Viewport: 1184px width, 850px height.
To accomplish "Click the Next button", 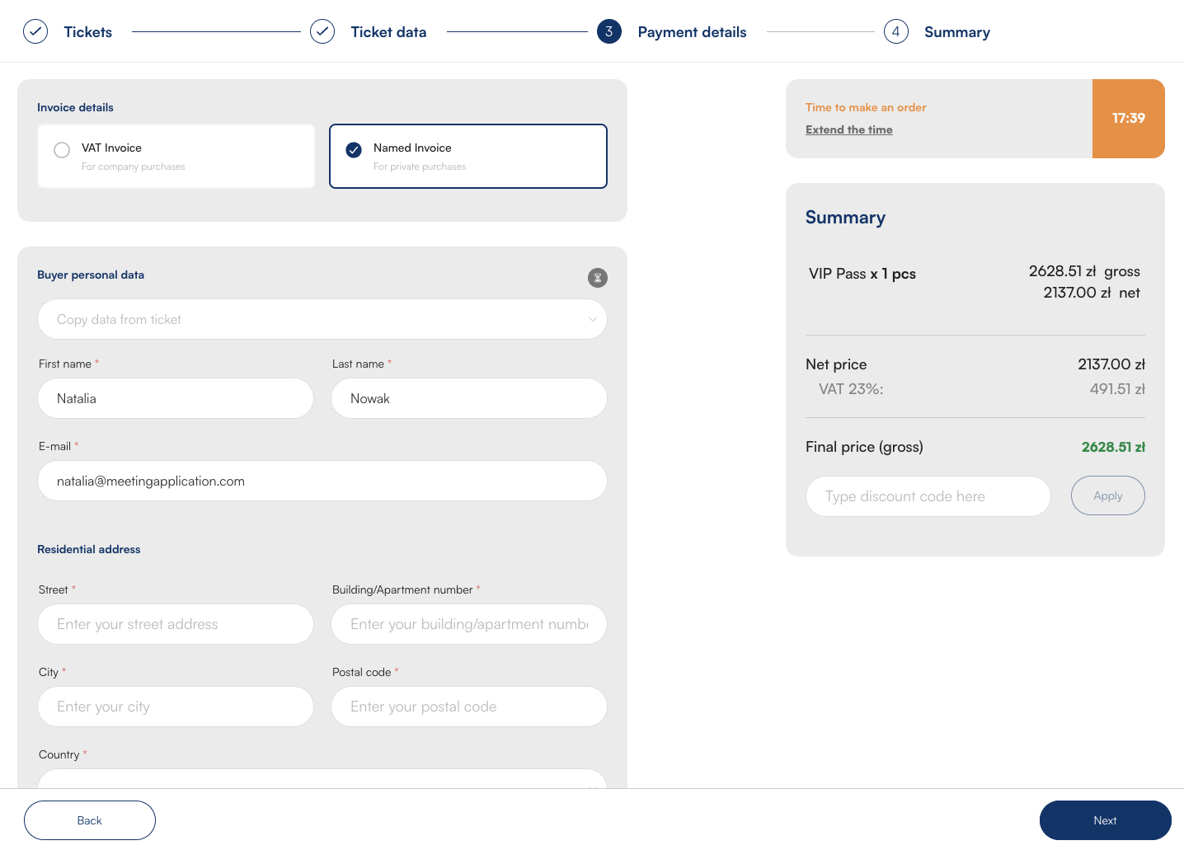I will [1105, 820].
